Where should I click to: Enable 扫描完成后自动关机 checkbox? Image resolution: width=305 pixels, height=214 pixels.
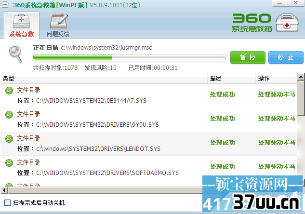tap(7, 203)
